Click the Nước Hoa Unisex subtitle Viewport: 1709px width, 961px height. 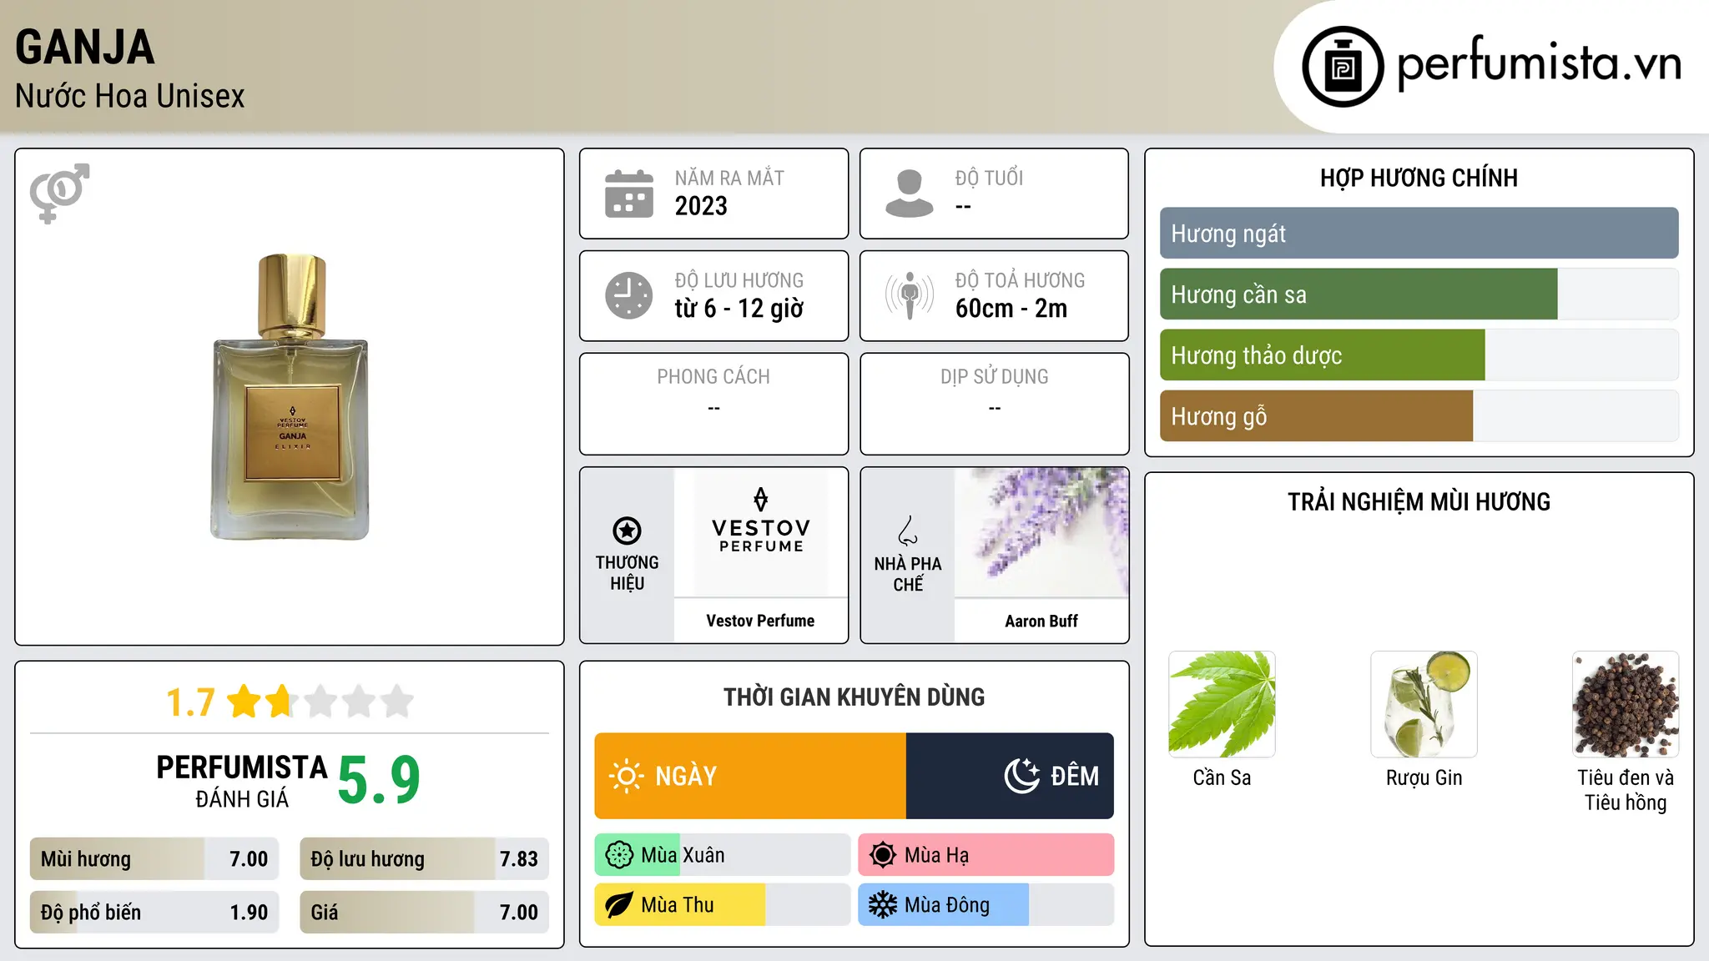tap(130, 96)
